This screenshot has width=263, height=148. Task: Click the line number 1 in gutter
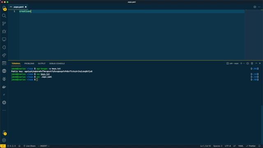14,12
